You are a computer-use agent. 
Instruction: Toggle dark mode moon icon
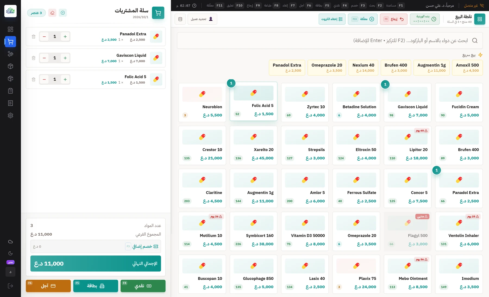(10, 253)
